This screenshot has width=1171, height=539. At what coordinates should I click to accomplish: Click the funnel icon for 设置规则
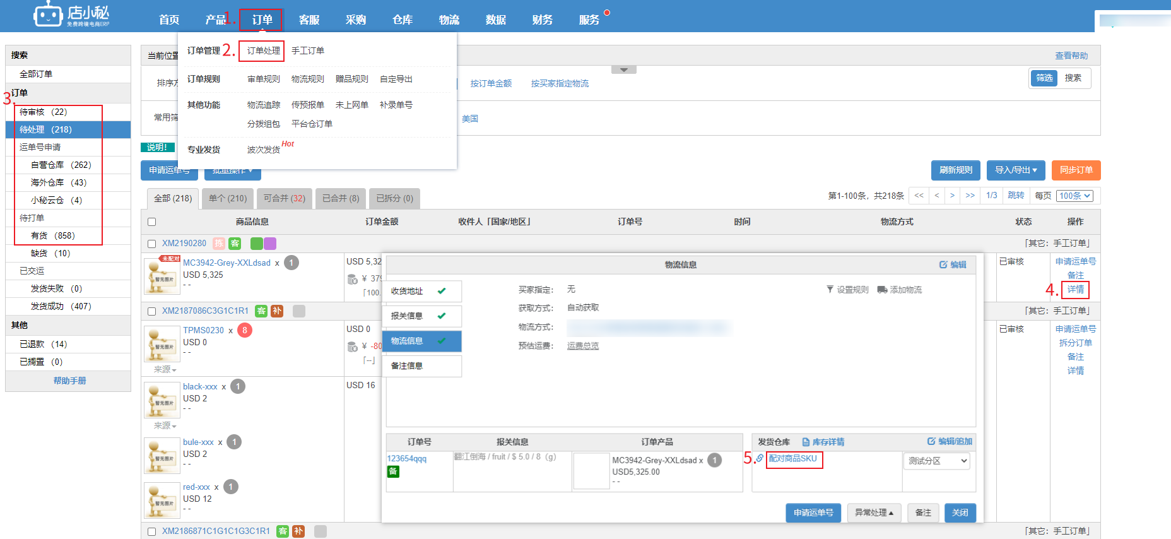830,290
